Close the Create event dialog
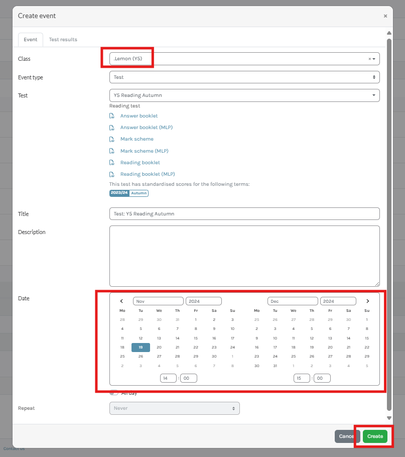 point(385,16)
